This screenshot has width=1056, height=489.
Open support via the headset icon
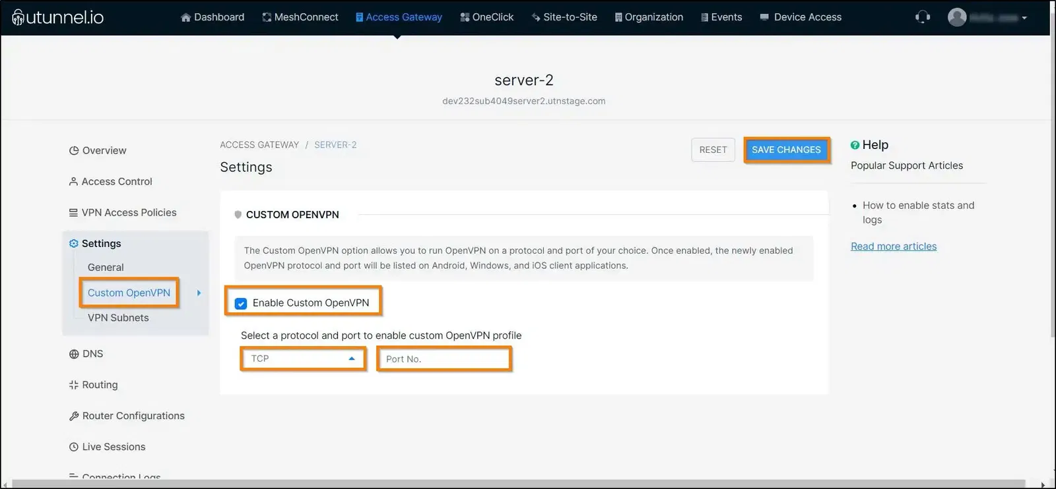pyautogui.click(x=923, y=17)
